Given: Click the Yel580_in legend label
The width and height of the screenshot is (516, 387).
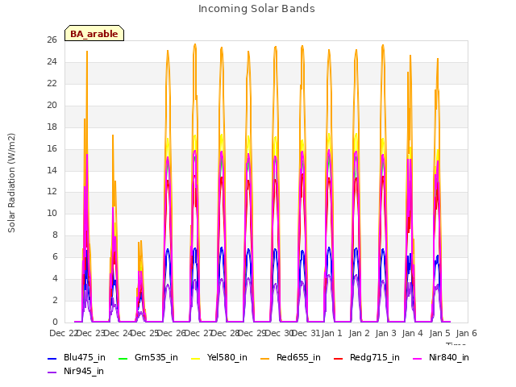Looking at the screenshot, I should 227,357.
